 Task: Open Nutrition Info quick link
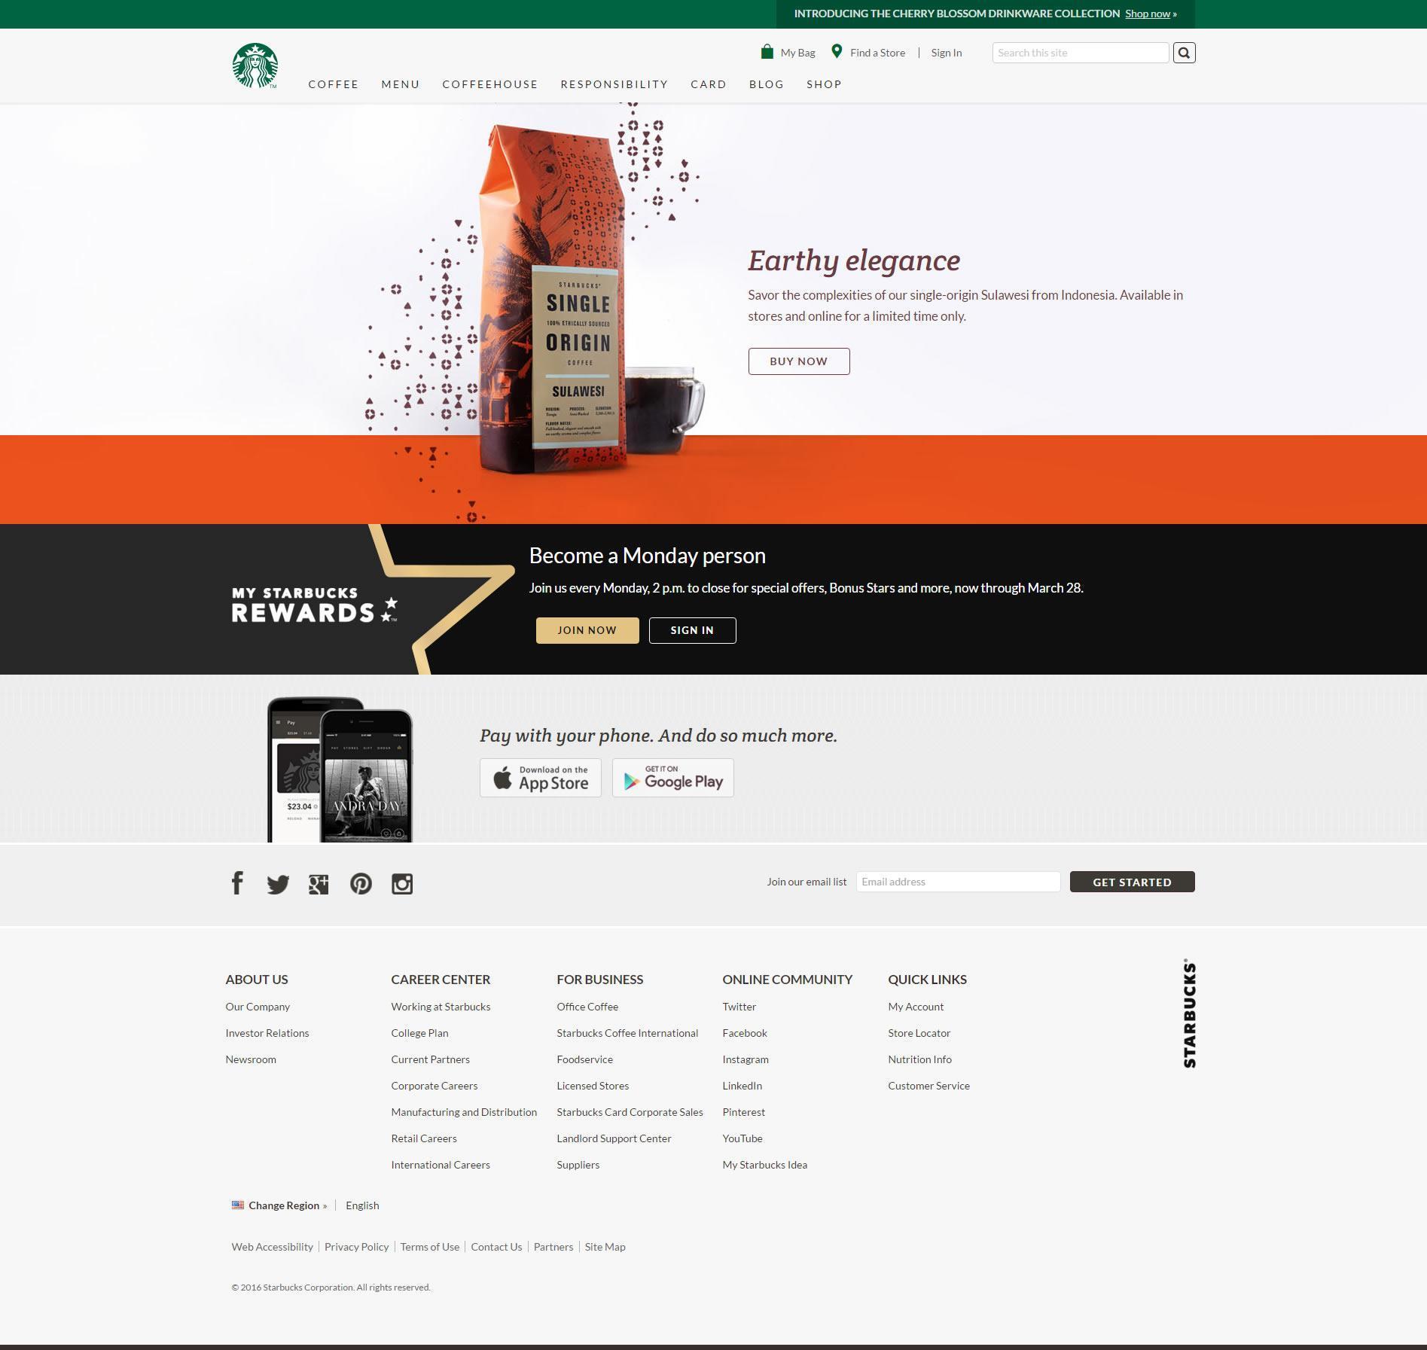click(x=919, y=1059)
